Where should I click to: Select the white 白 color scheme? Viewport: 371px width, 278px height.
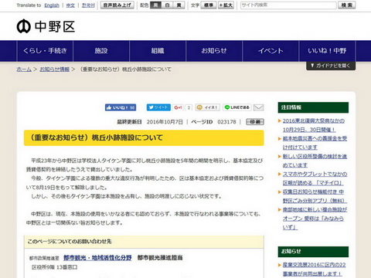coord(167,5)
